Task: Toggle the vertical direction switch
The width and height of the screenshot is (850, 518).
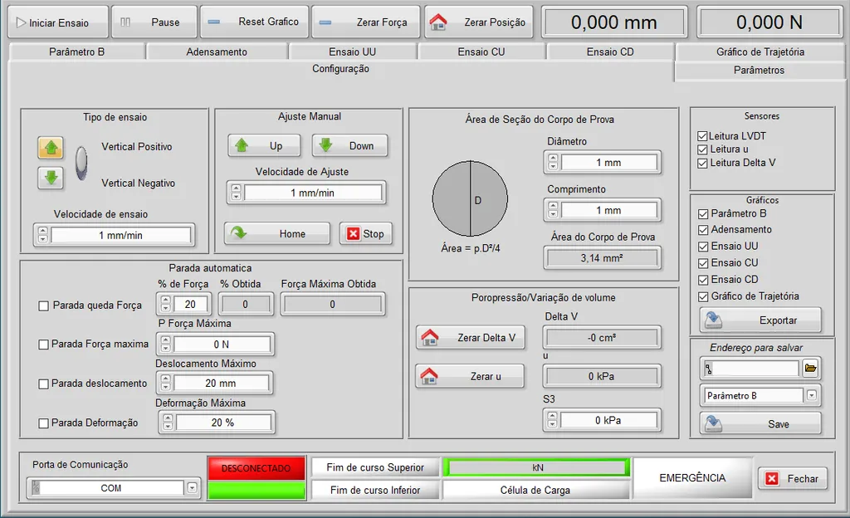Action: pyautogui.click(x=81, y=163)
